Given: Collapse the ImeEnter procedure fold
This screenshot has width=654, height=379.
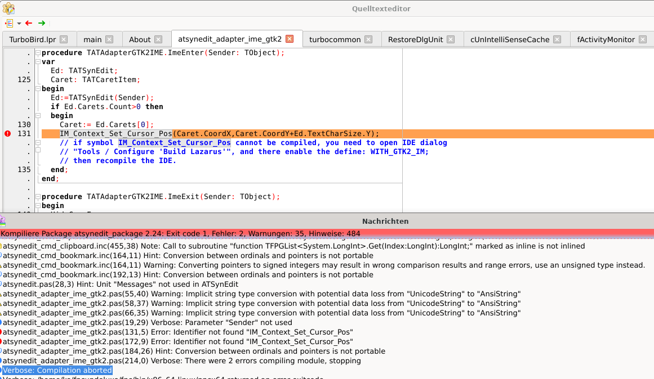Looking at the screenshot, I should coord(38,53).
